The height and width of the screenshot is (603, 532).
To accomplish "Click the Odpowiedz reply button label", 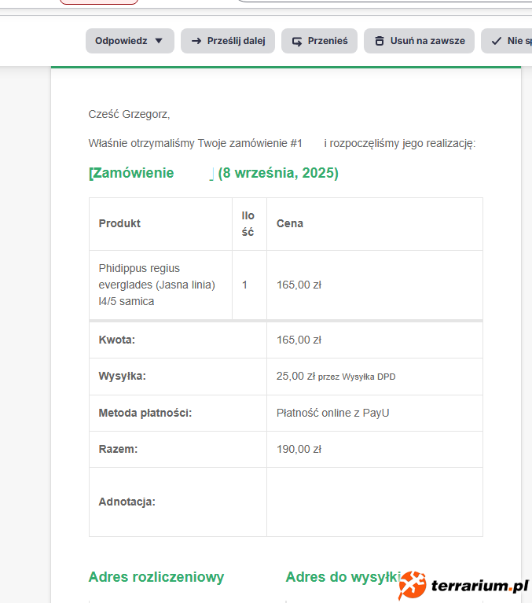I will tap(121, 41).
